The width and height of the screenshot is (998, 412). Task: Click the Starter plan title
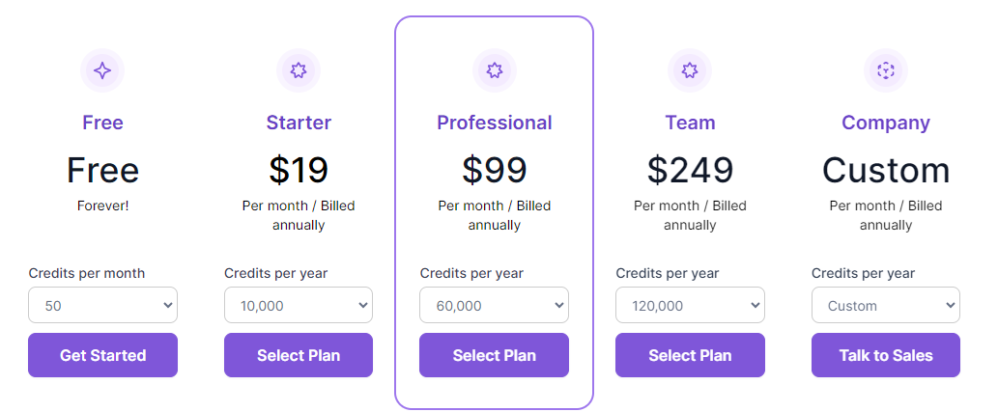299,123
